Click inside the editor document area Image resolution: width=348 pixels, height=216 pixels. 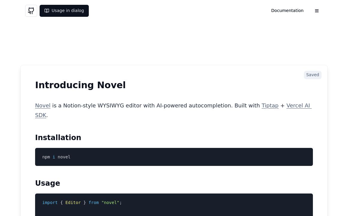[x=174, y=126]
